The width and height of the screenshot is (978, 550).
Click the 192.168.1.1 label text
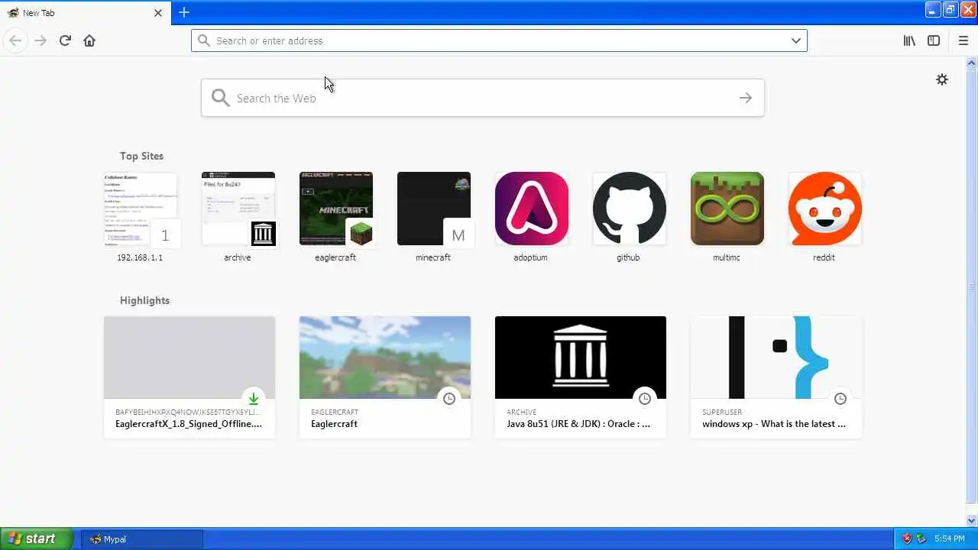click(140, 257)
